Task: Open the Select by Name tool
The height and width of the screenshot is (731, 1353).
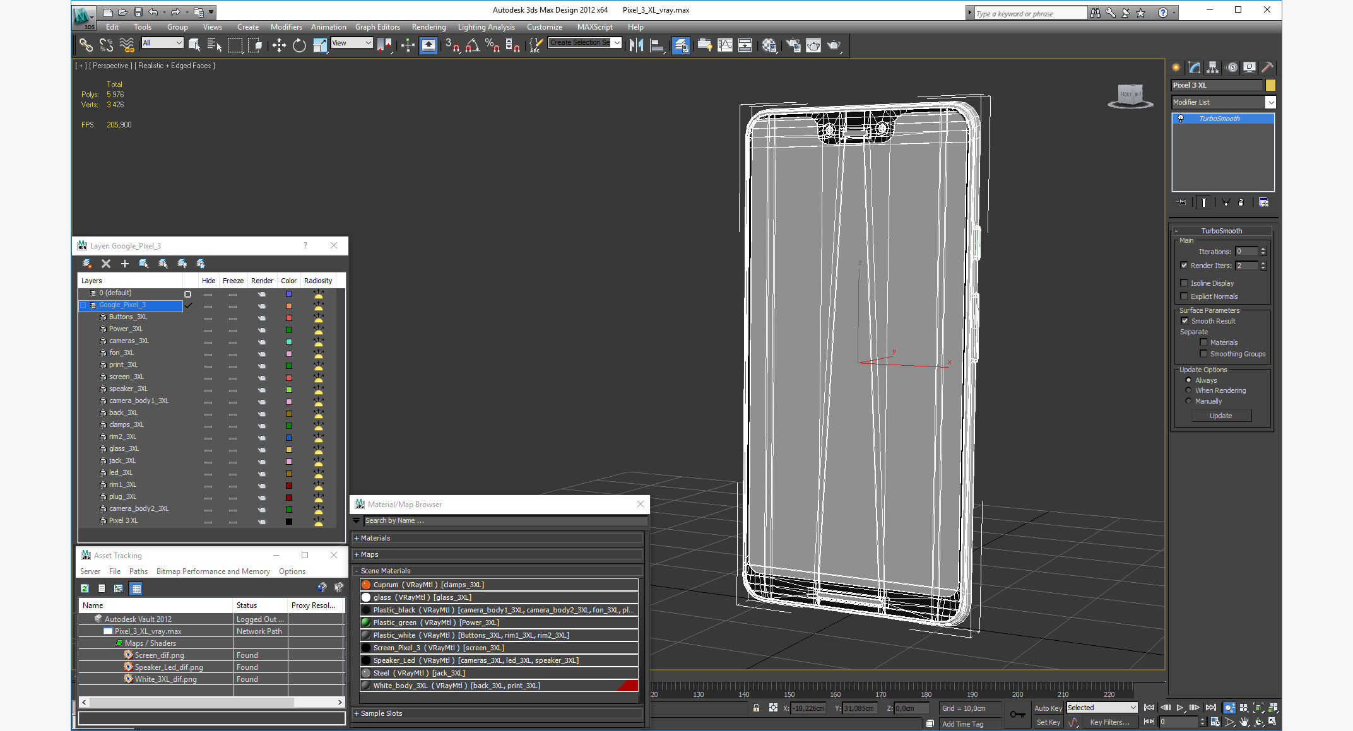Action: 215,45
